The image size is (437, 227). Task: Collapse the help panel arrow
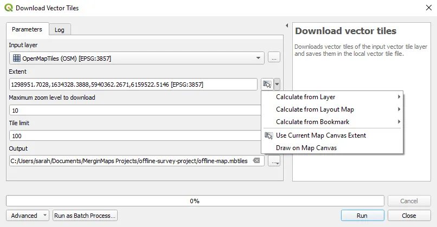click(287, 25)
